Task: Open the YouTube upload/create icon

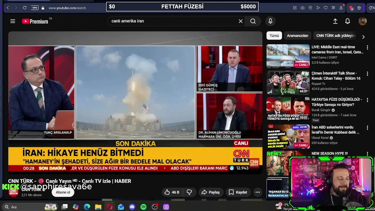Action: [335, 21]
